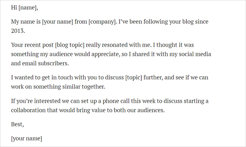The width and height of the screenshot is (246, 147).
Task: Click the [blog topic] placeholder
Action: pos(69,45)
